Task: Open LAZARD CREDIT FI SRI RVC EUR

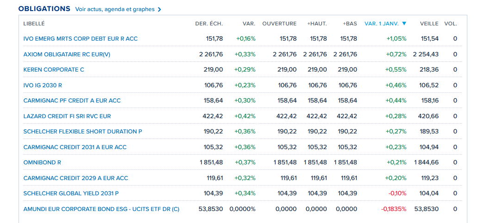Action: (x=67, y=116)
